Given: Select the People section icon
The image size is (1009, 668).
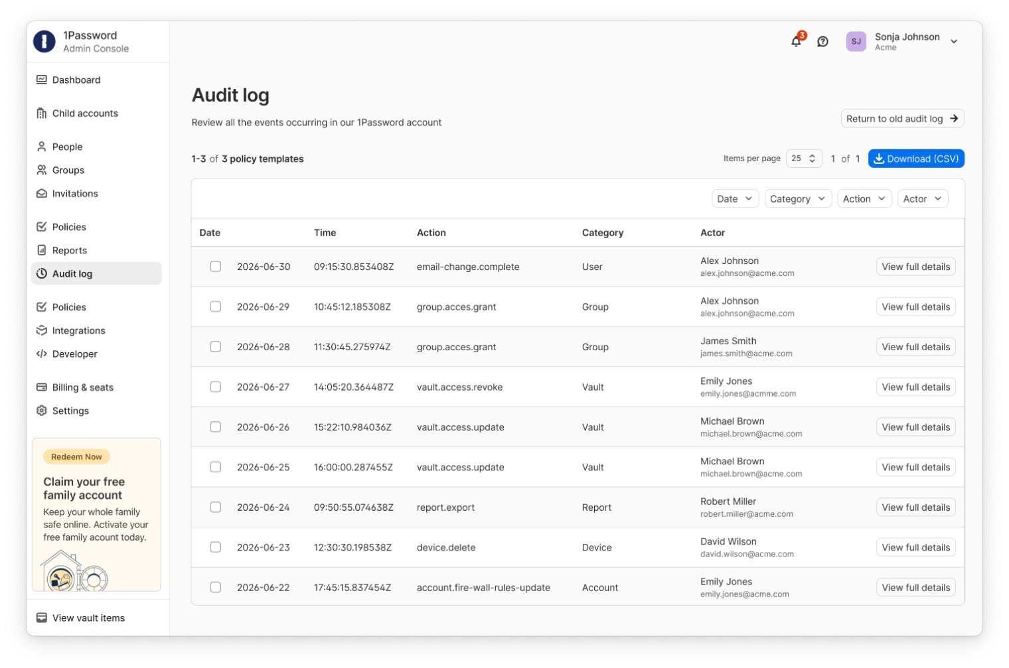Looking at the screenshot, I should 41,147.
